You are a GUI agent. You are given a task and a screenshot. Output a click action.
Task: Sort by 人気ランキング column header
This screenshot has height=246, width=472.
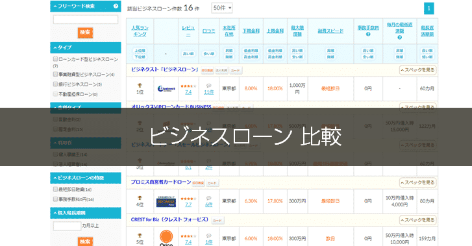pos(140,31)
